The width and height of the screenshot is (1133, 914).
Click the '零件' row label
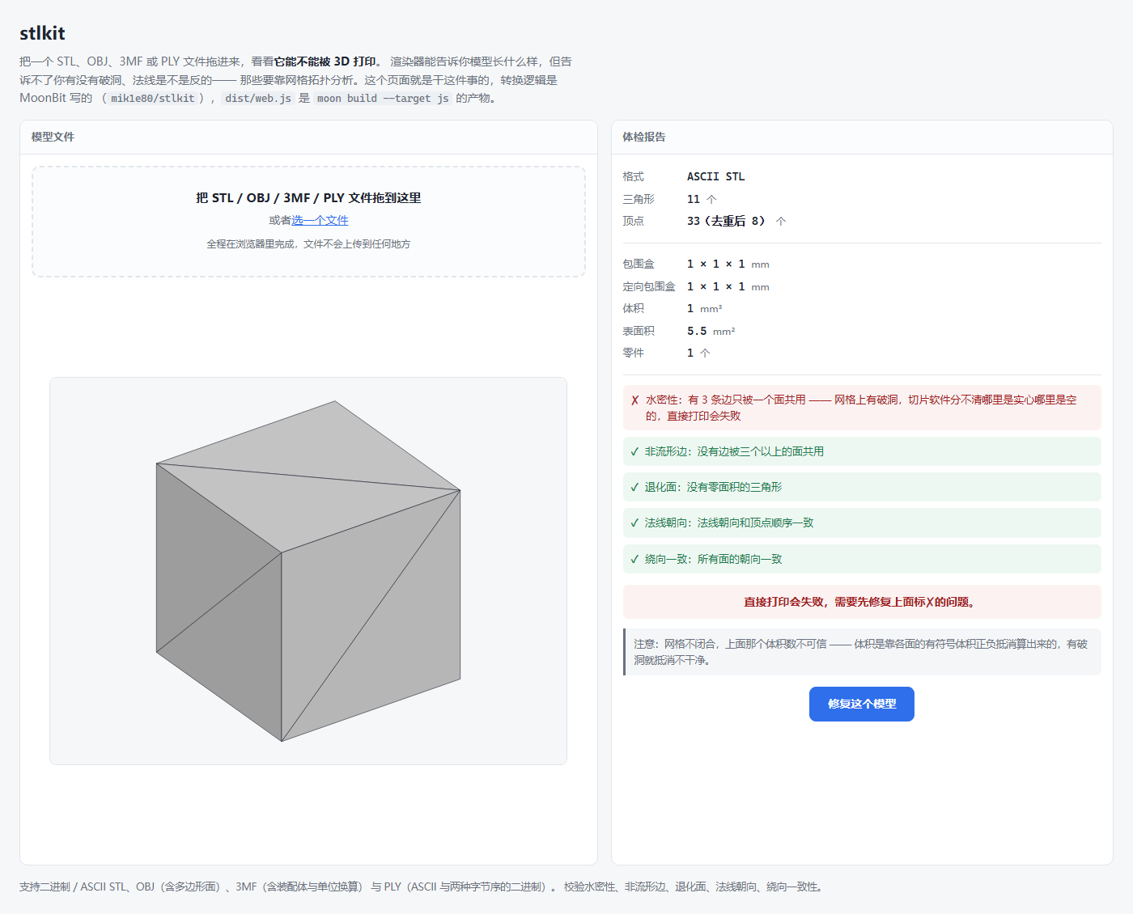pos(634,353)
